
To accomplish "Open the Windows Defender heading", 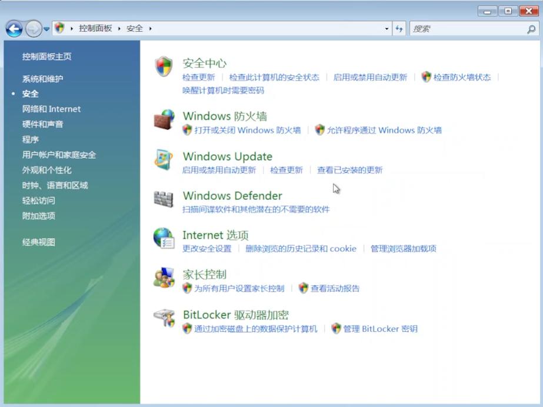I will pyautogui.click(x=232, y=195).
